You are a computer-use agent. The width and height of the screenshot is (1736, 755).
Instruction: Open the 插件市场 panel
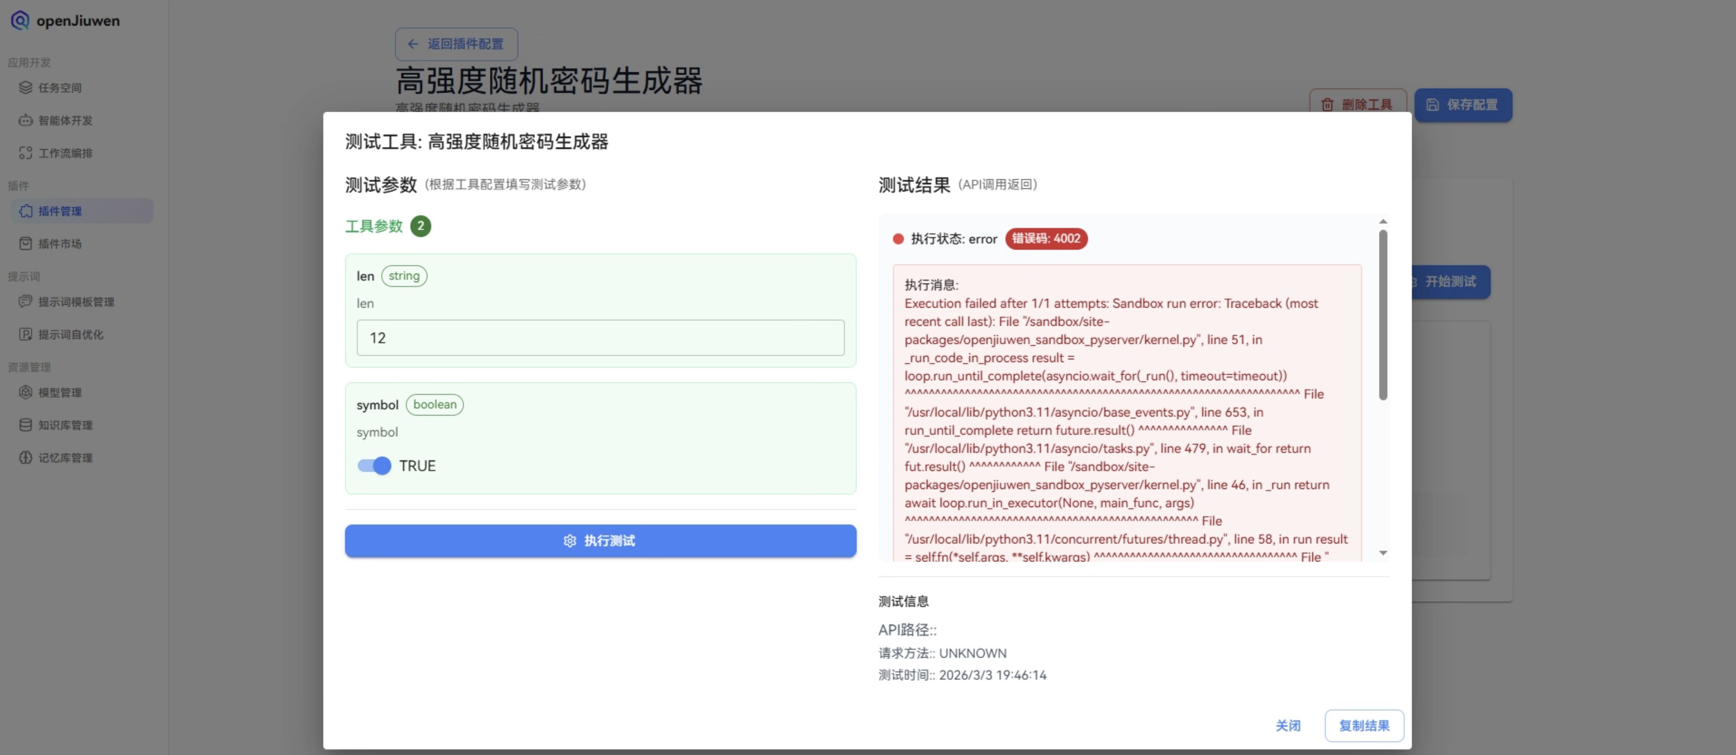tap(60, 244)
